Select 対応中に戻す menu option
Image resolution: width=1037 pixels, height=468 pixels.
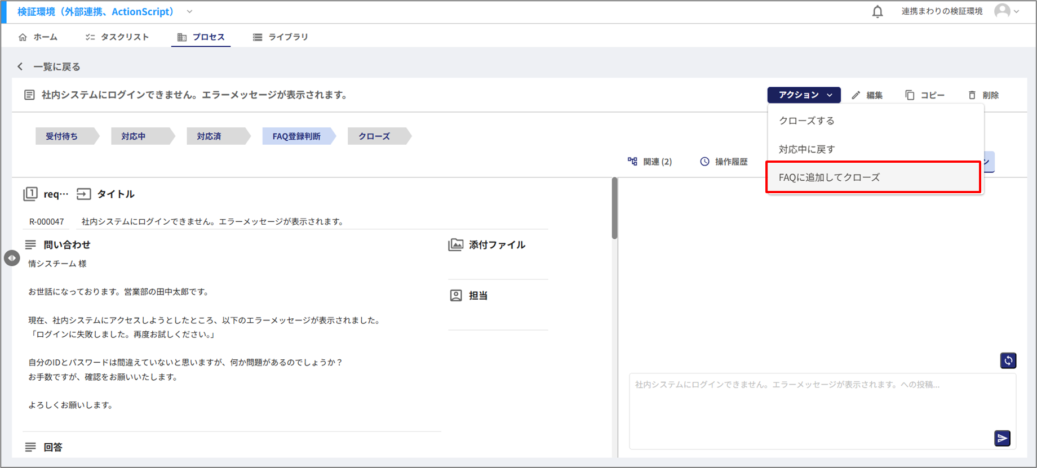807,149
